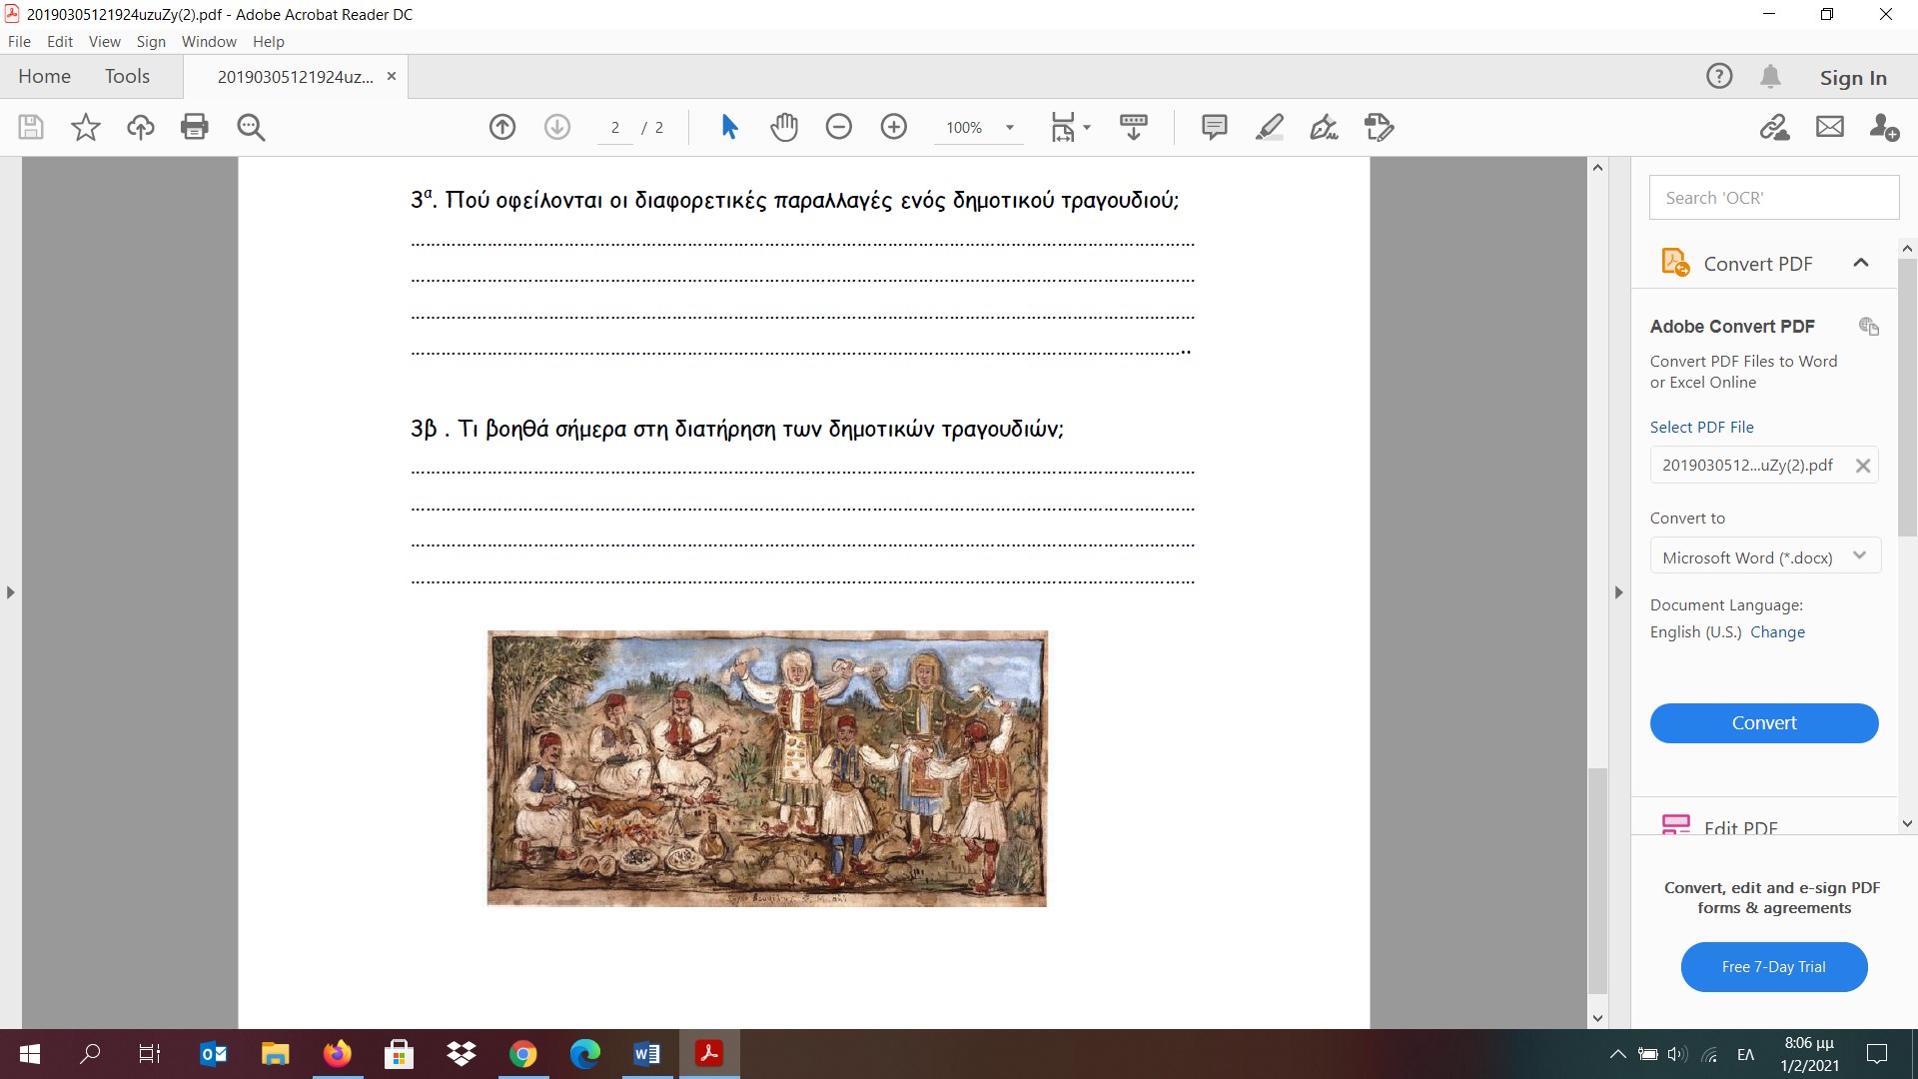The height and width of the screenshot is (1079, 1918).
Task: Collapse the right tools pane
Action: coord(1619,592)
